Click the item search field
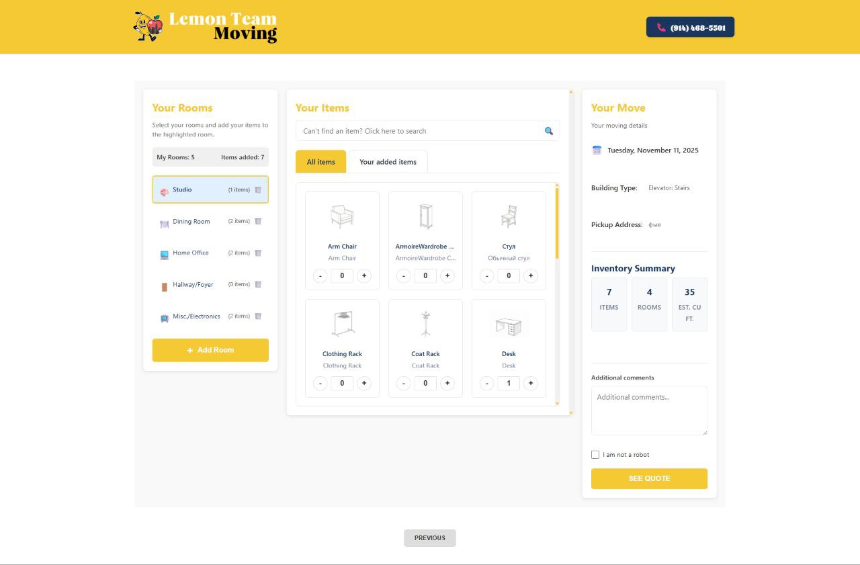860x565 pixels. pyautogui.click(x=427, y=131)
